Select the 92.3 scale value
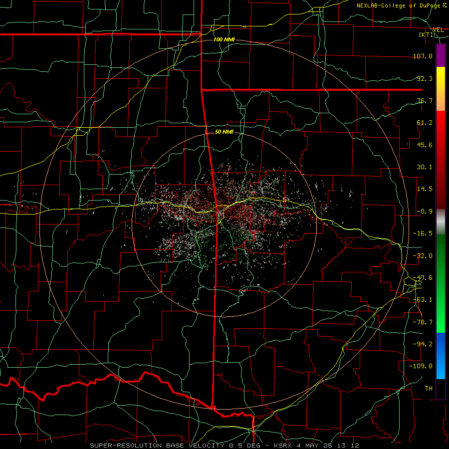The height and width of the screenshot is (449, 449). pos(425,78)
